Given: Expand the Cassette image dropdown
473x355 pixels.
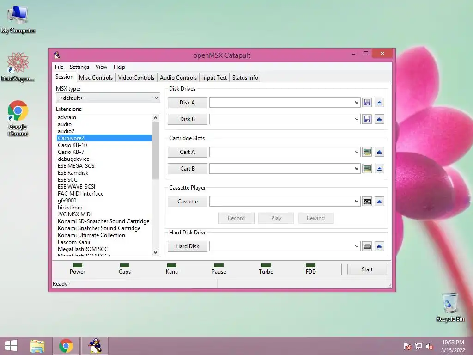Looking at the screenshot, I should pyautogui.click(x=357, y=202).
